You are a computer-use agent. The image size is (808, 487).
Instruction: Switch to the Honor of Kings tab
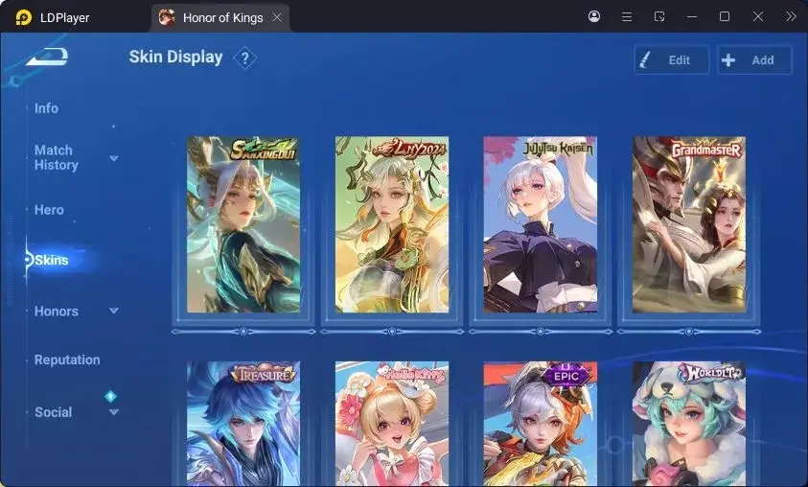point(222,18)
